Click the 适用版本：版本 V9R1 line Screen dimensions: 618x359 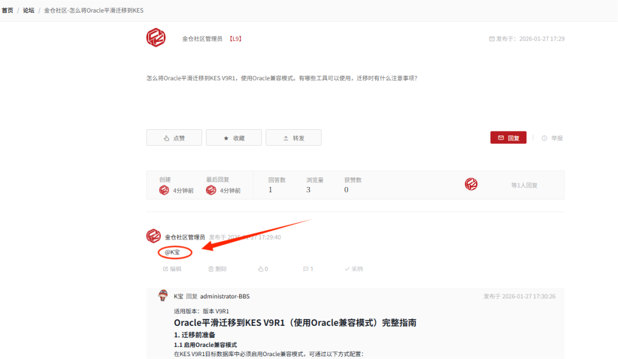(201, 312)
